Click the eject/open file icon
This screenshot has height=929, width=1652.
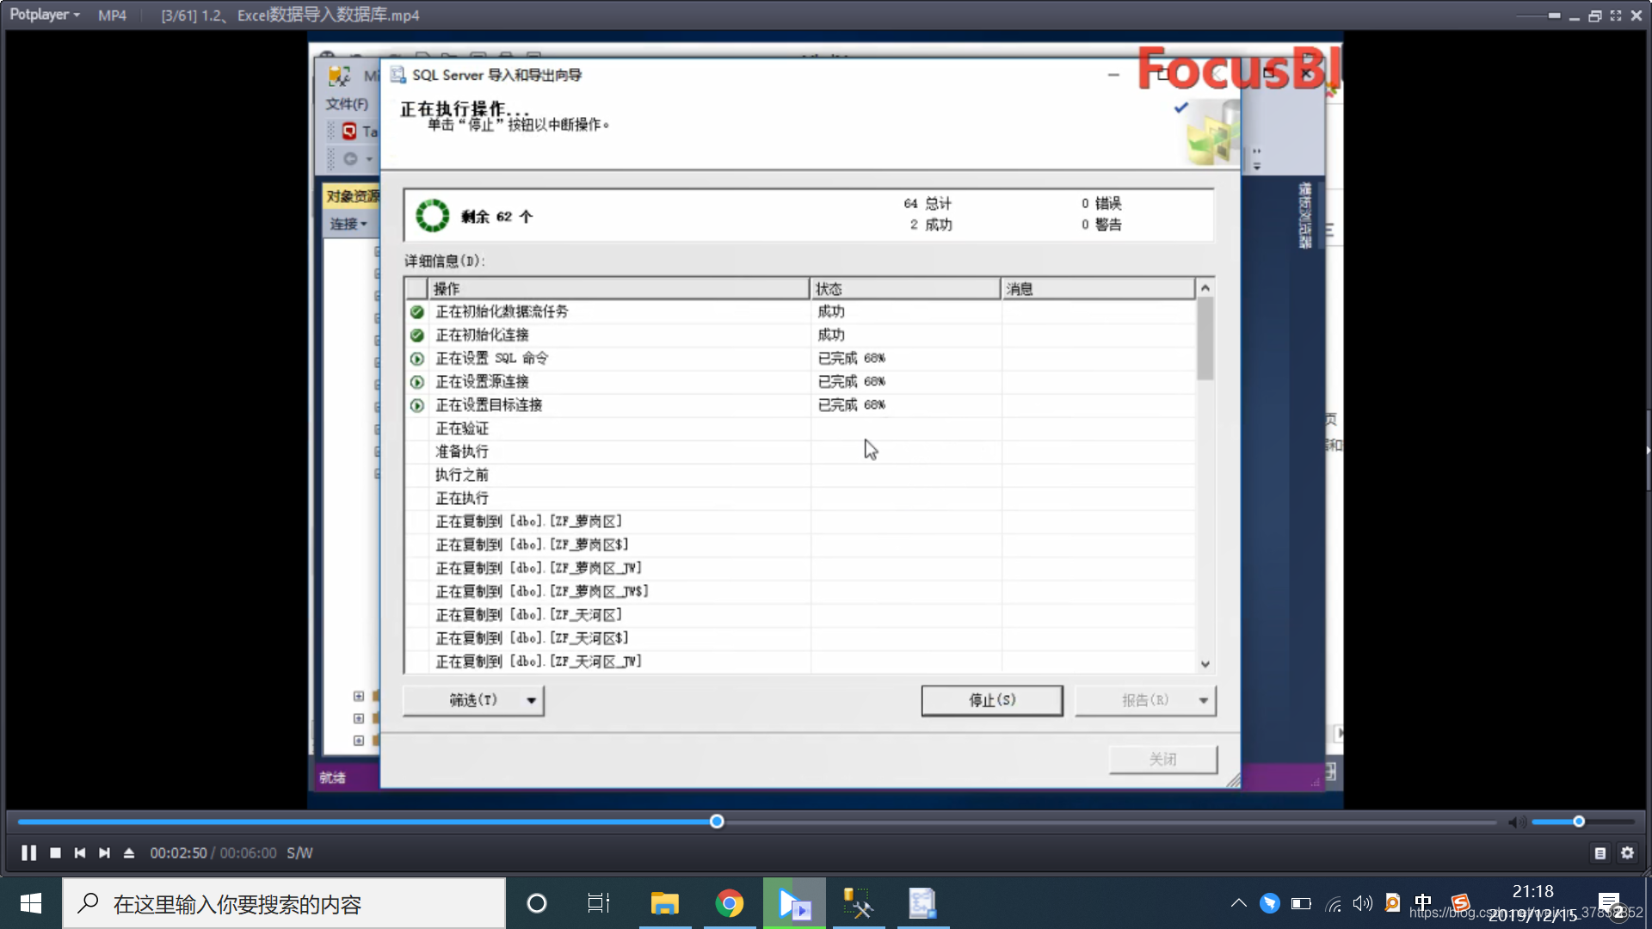tap(129, 852)
